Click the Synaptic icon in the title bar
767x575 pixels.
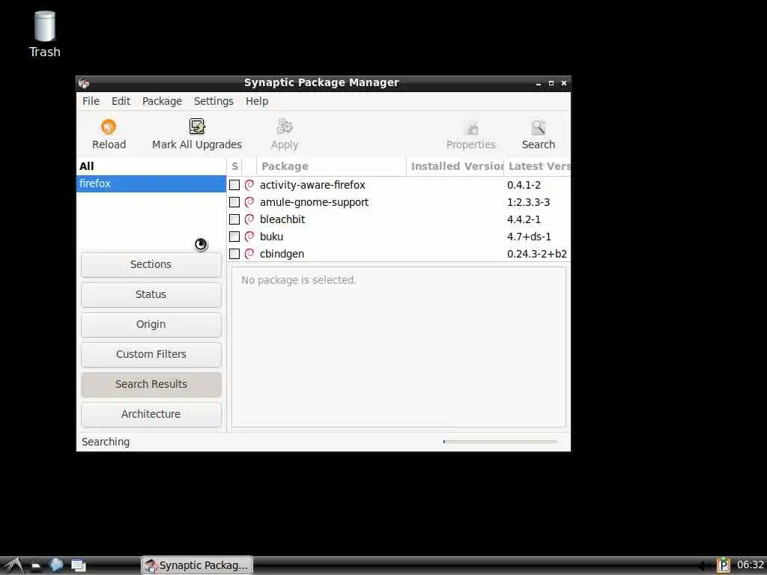point(84,83)
